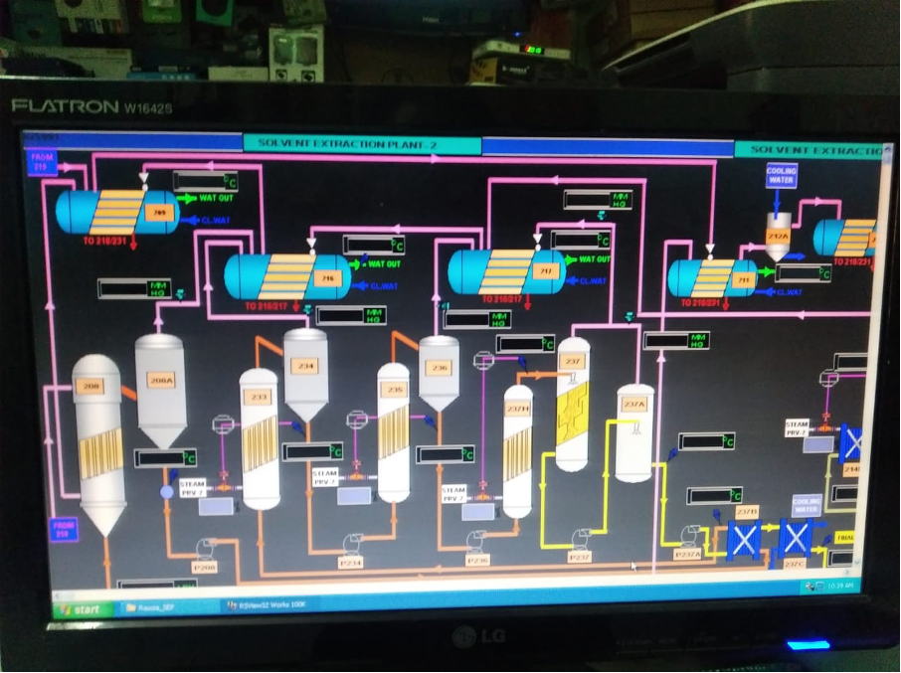Image resolution: width=901 pixels, height=673 pixels.
Task: Select the 237 stripper column
Action: tap(573, 405)
